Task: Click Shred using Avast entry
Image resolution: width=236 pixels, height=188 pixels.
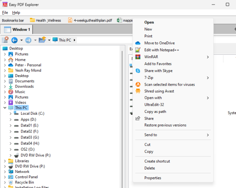Action: [159, 91]
